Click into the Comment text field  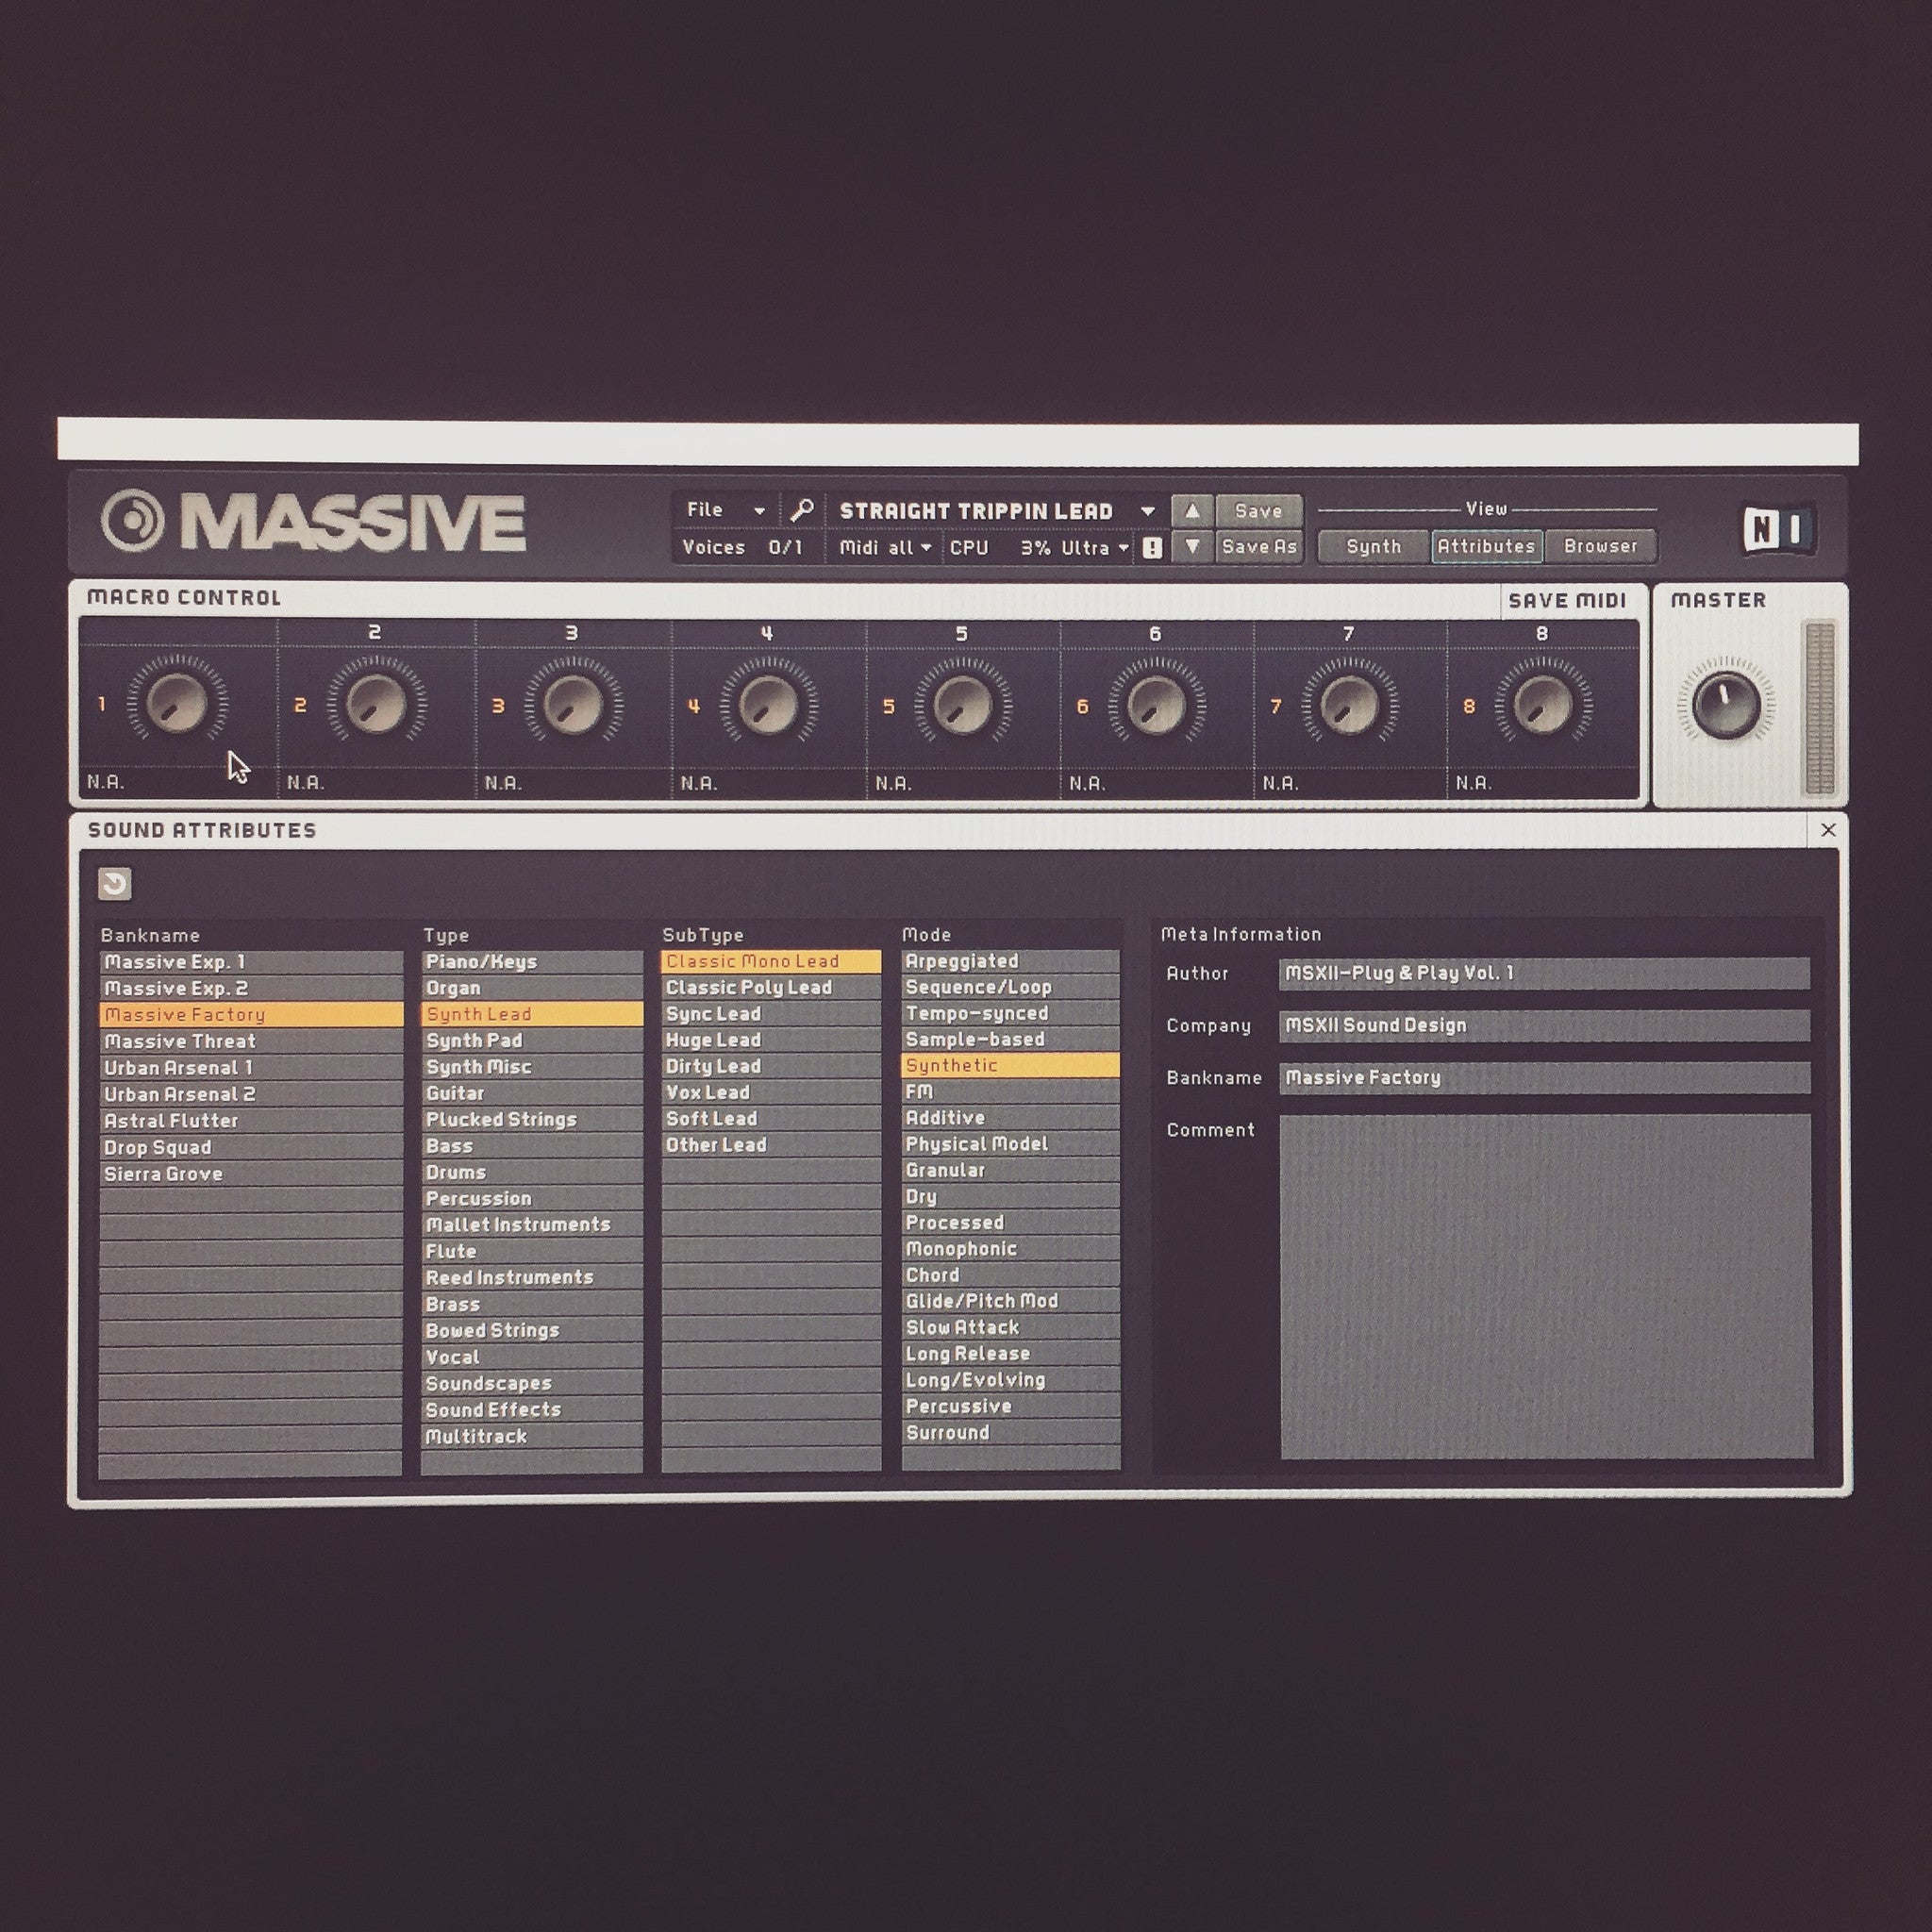pos(1545,1286)
